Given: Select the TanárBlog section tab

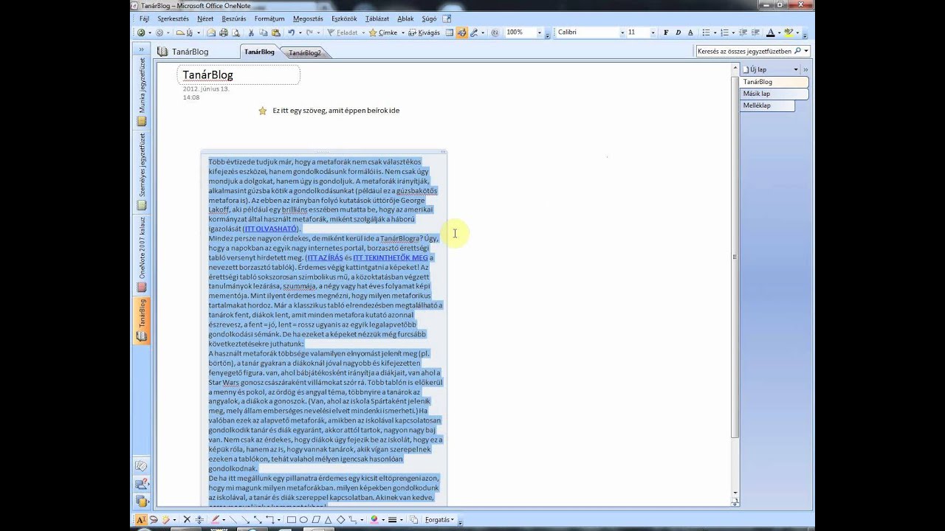Looking at the screenshot, I should (x=259, y=52).
